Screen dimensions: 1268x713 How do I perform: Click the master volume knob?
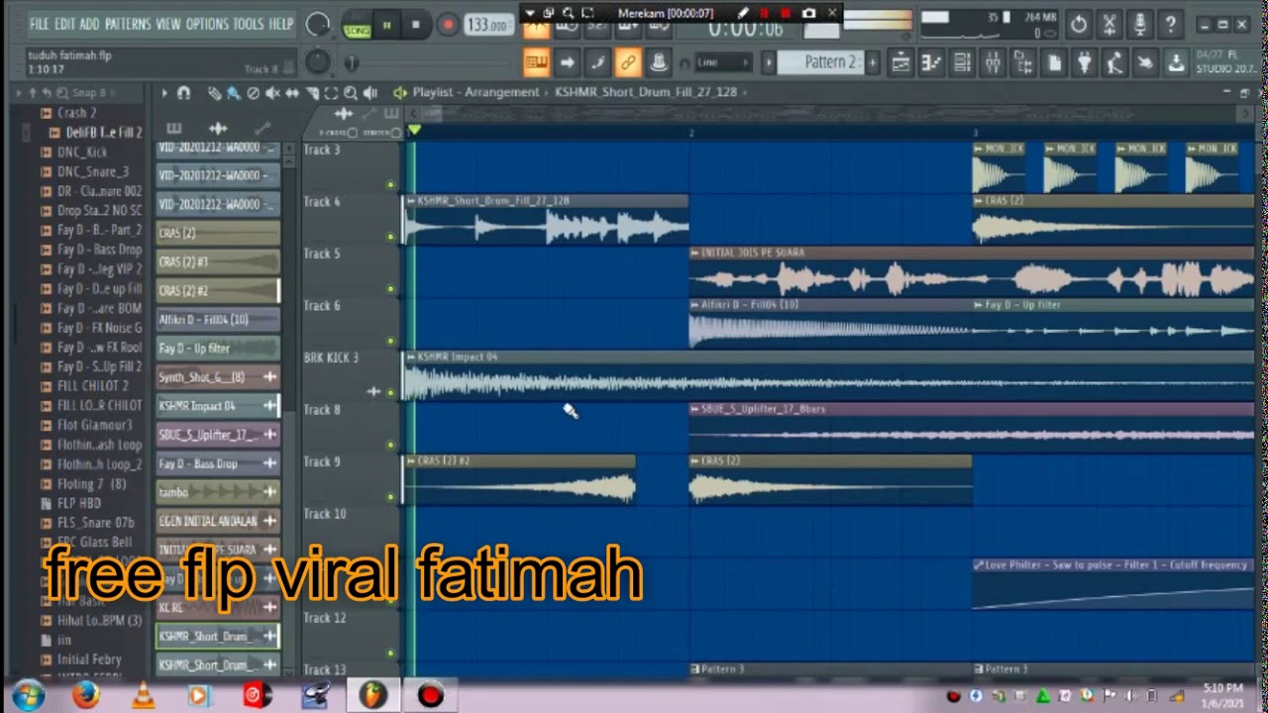point(317,25)
